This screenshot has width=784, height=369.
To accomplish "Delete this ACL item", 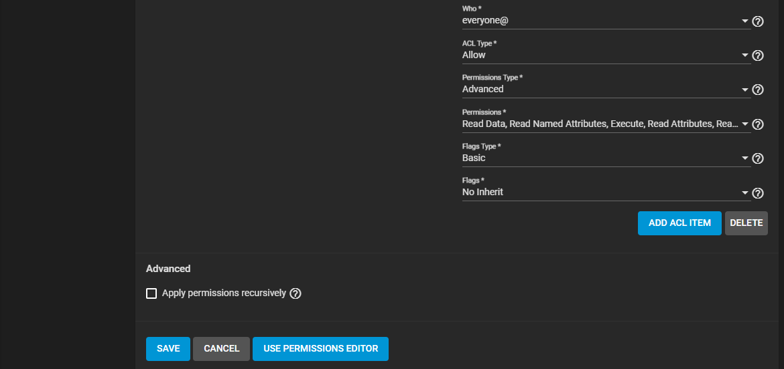I will click(746, 223).
